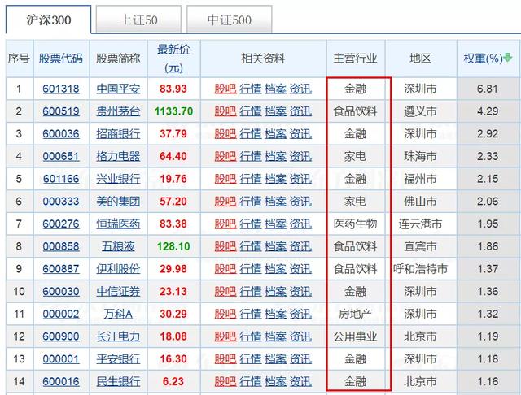Open 资讯 link in 中国平安 row

[300, 89]
